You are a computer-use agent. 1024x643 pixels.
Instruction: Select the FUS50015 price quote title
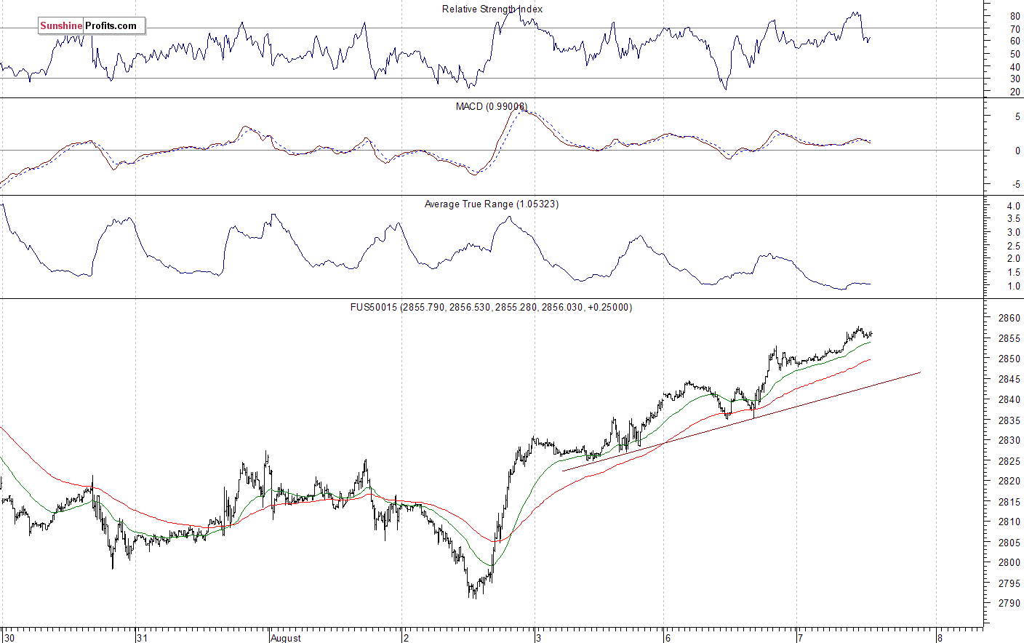click(491, 307)
